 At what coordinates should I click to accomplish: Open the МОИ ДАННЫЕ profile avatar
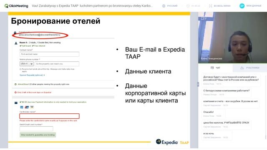coord(242,6)
